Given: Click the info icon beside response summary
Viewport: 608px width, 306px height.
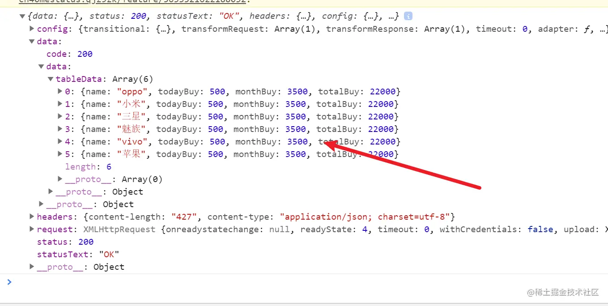Looking at the screenshot, I should pyautogui.click(x=408, y=16).
